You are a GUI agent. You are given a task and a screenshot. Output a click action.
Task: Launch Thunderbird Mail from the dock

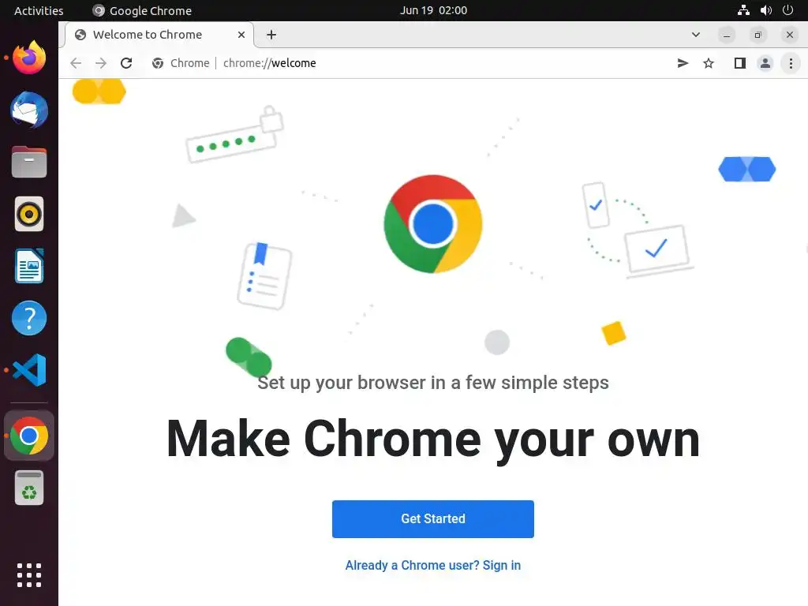[x=29, y=110]
